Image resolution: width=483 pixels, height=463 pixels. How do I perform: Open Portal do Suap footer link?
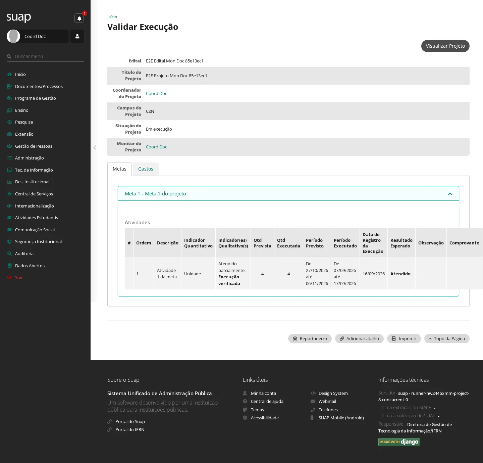coord(130,421)
